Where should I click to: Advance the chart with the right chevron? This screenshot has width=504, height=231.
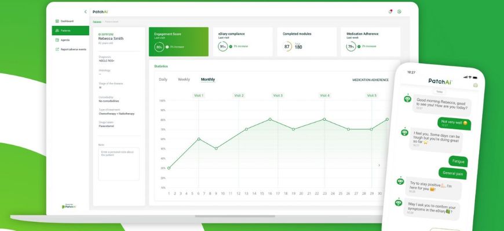click(x=379, y=165)
